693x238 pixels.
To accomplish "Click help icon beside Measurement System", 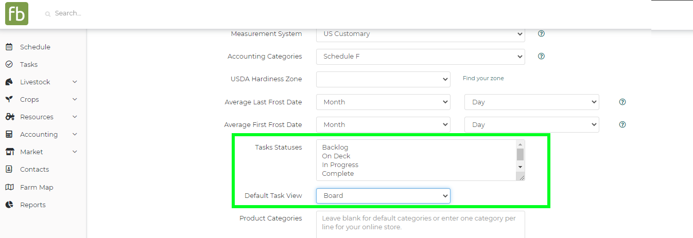I will tap(541, 34).
